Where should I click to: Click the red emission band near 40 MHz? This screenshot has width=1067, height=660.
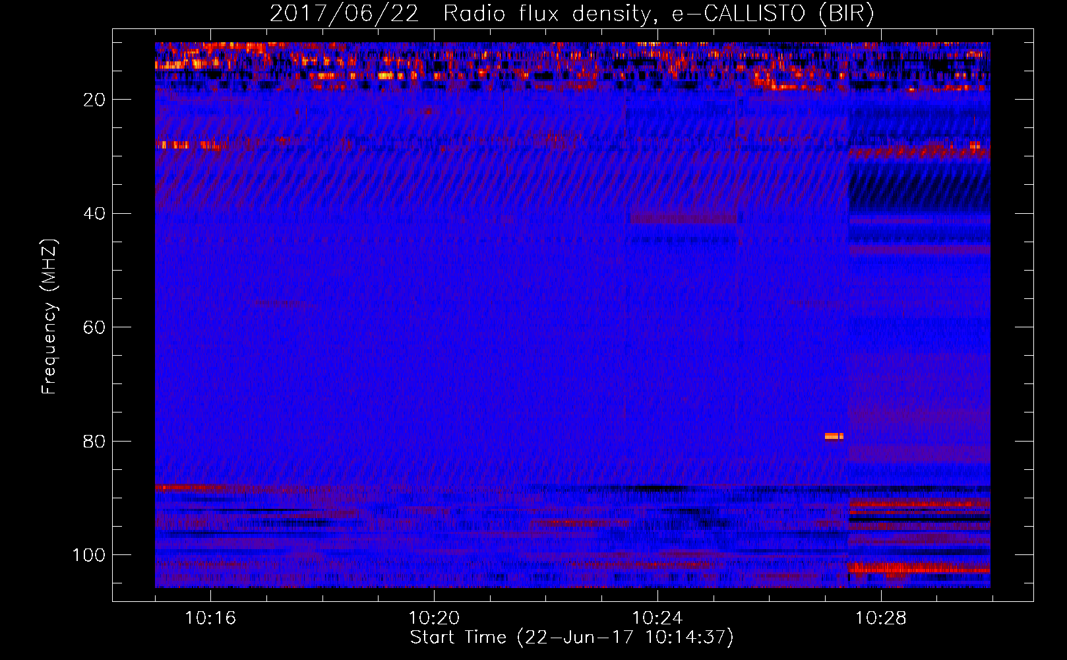pos(683,218)
